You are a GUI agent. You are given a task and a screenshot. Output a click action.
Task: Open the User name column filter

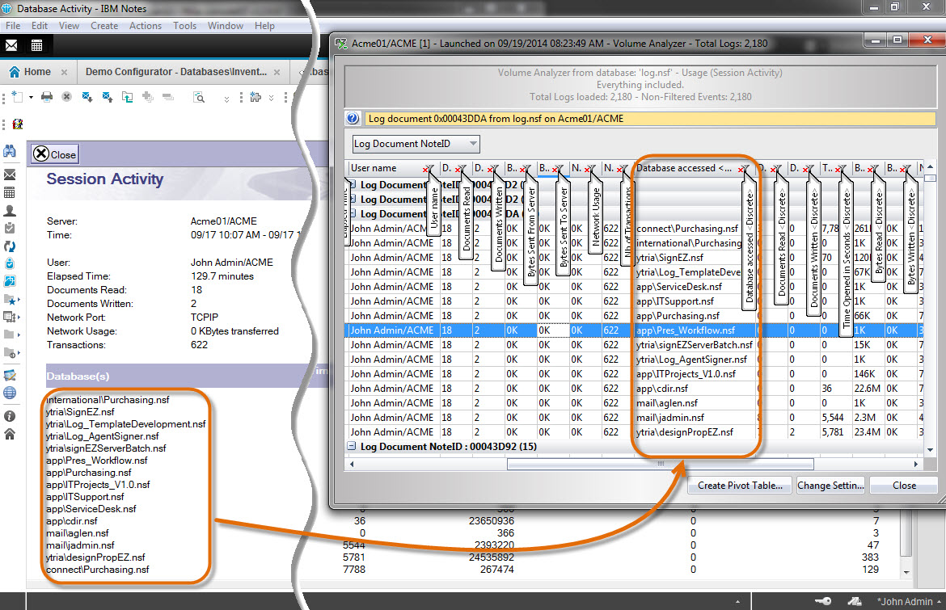point(428,169)
